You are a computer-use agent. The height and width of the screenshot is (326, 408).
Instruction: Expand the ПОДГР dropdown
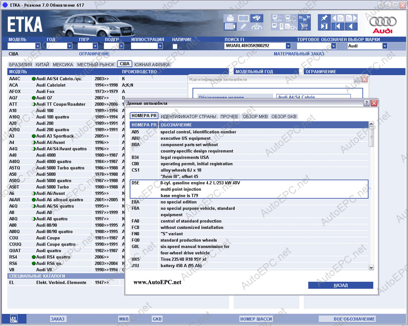[x=121, y=46]
